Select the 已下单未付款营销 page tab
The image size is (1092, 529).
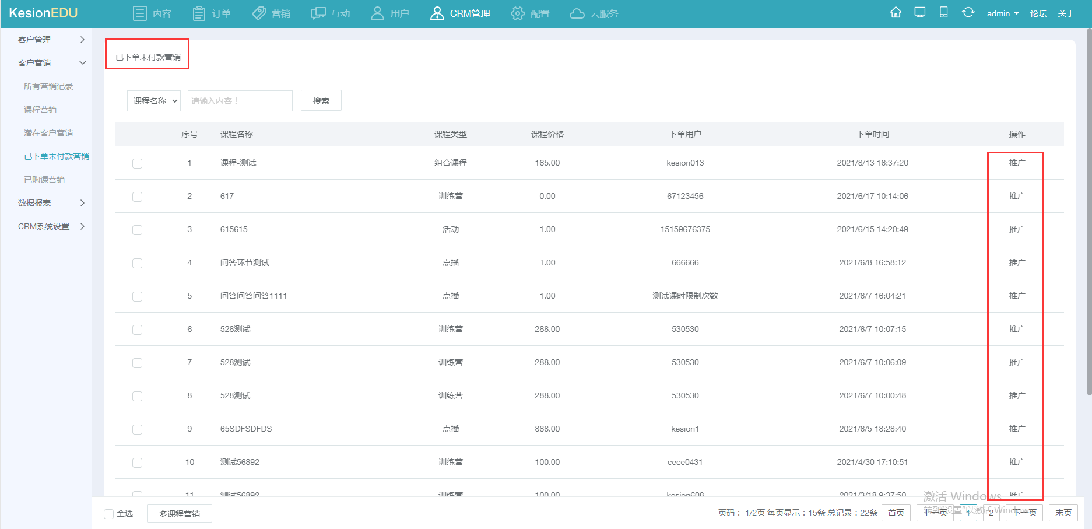pos(148,57)
